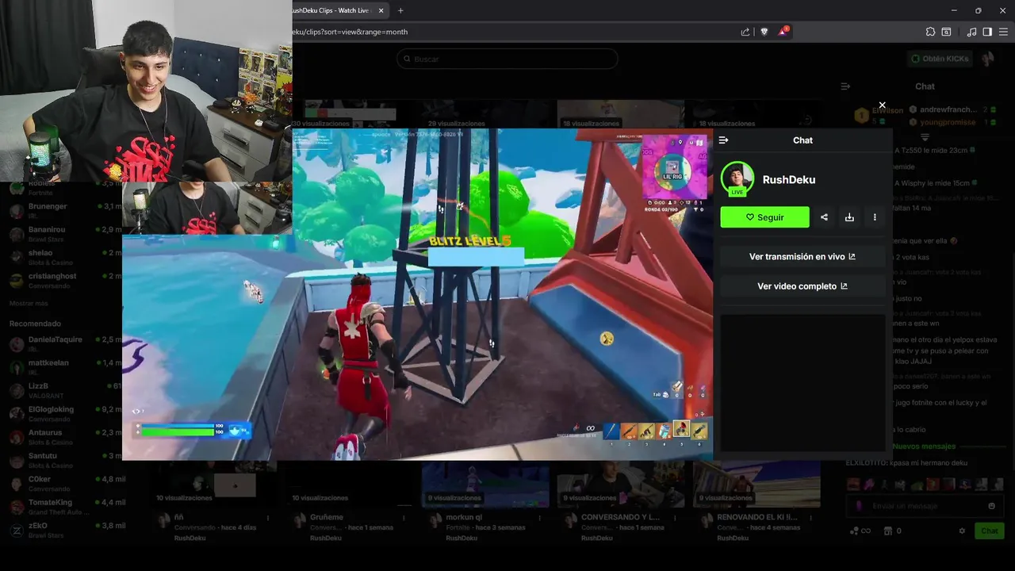Screen dimensions: 1015x571
Task: Open RENOVANDO EL KI clip card
Action: [x=756, y=503]
